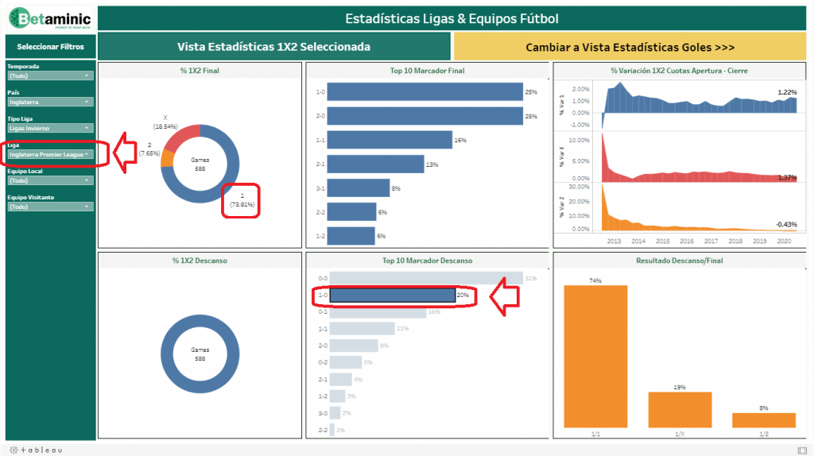
Task: Click the blue % Var 1 area chart
Action: 700,103
